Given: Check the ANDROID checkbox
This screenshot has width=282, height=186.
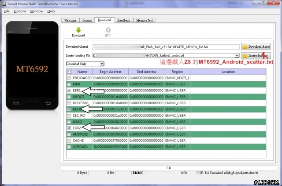Looking at the screenshot, I should coord(69,134).
